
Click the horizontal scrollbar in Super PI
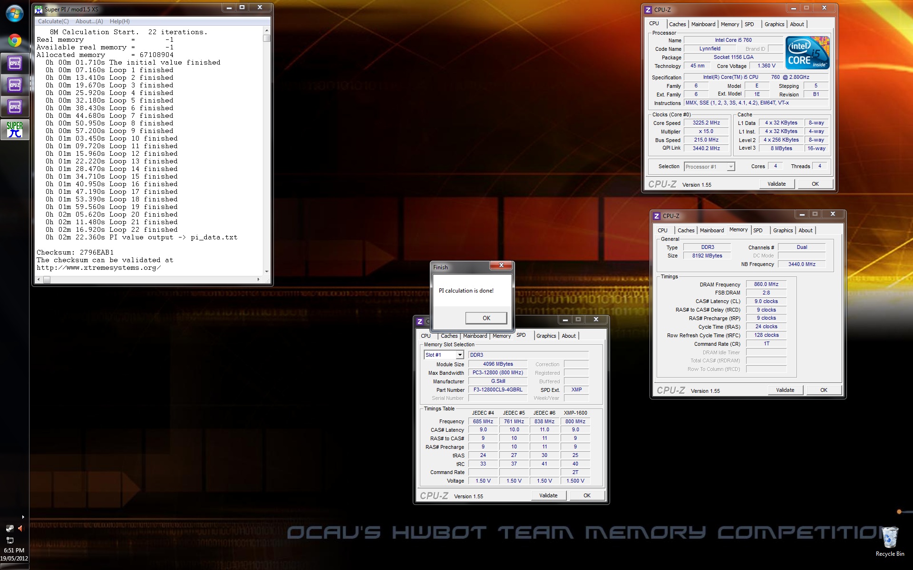click(149, 279)
